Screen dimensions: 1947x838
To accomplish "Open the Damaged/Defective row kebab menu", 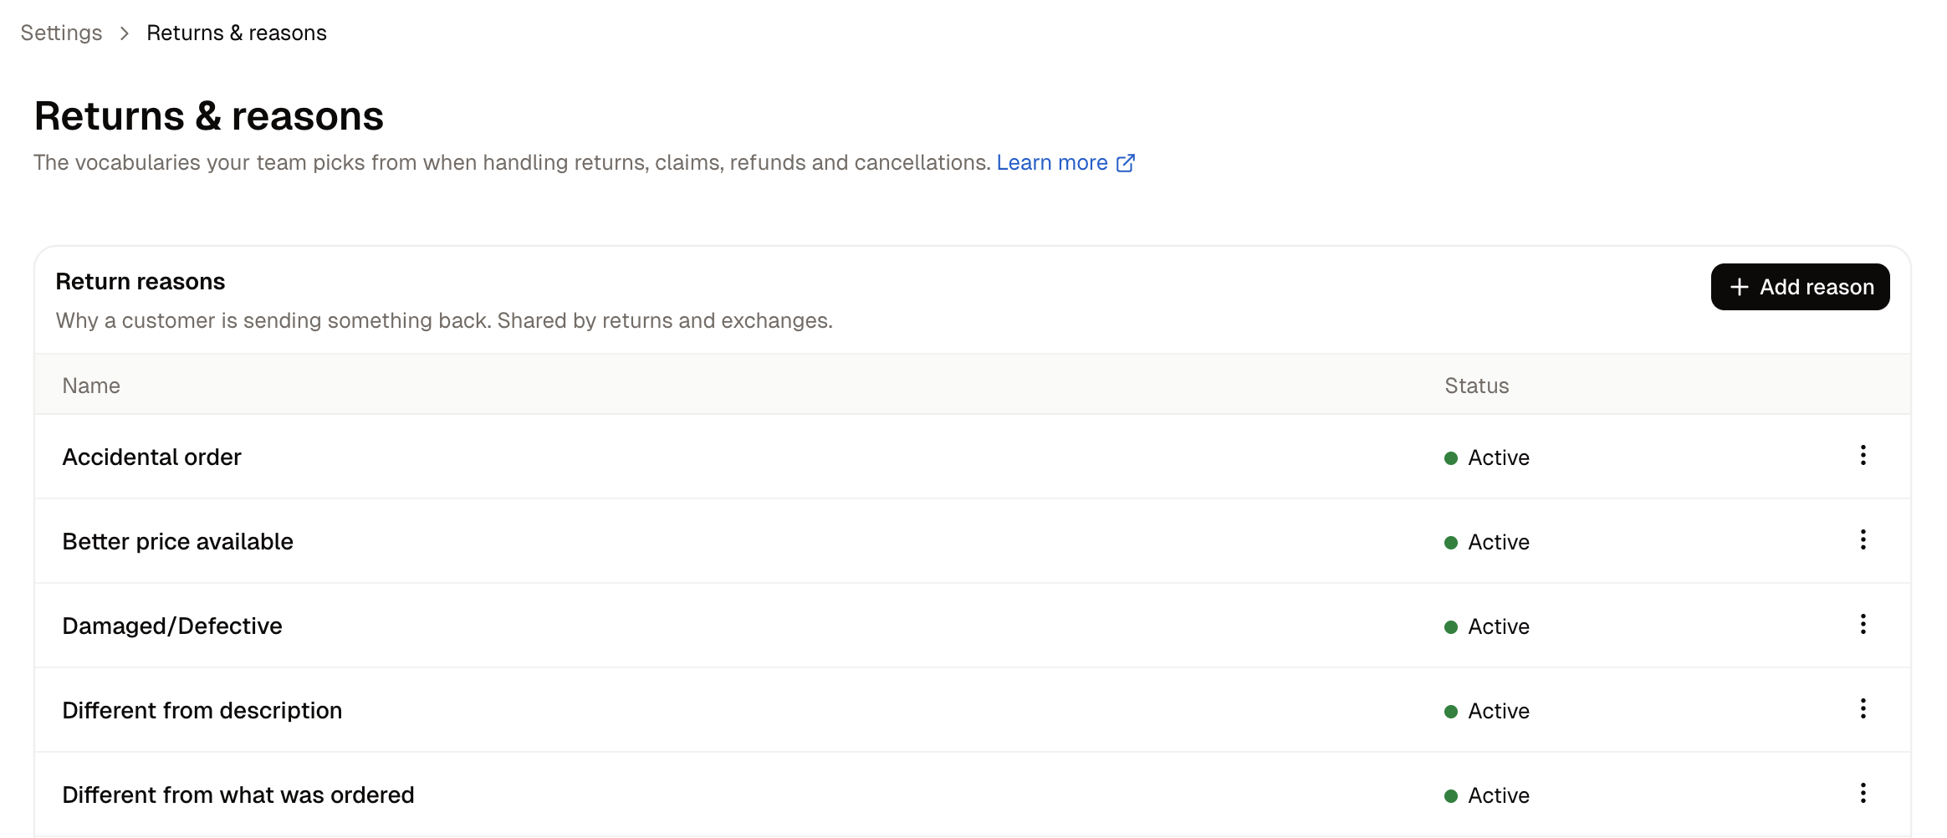I will click(1863, 625).
